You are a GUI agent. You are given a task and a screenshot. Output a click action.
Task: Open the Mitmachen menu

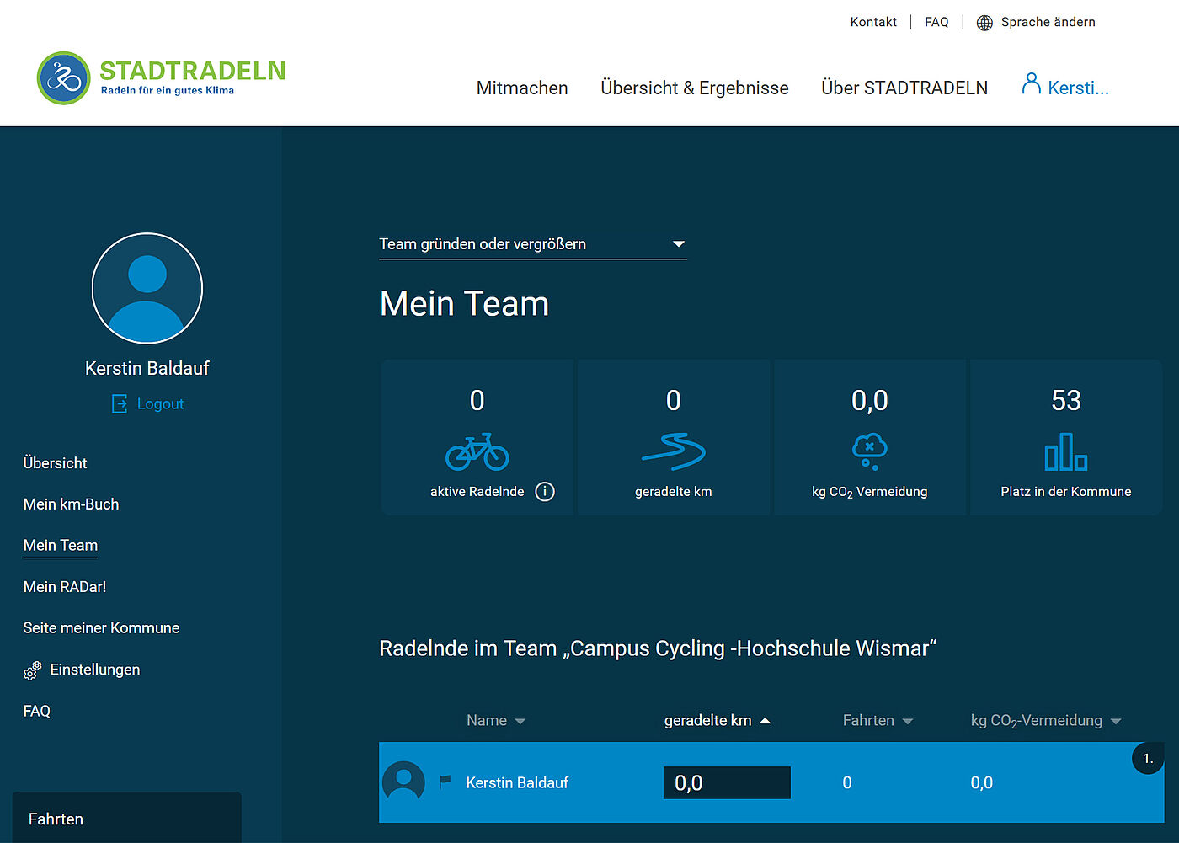point(522,88)
